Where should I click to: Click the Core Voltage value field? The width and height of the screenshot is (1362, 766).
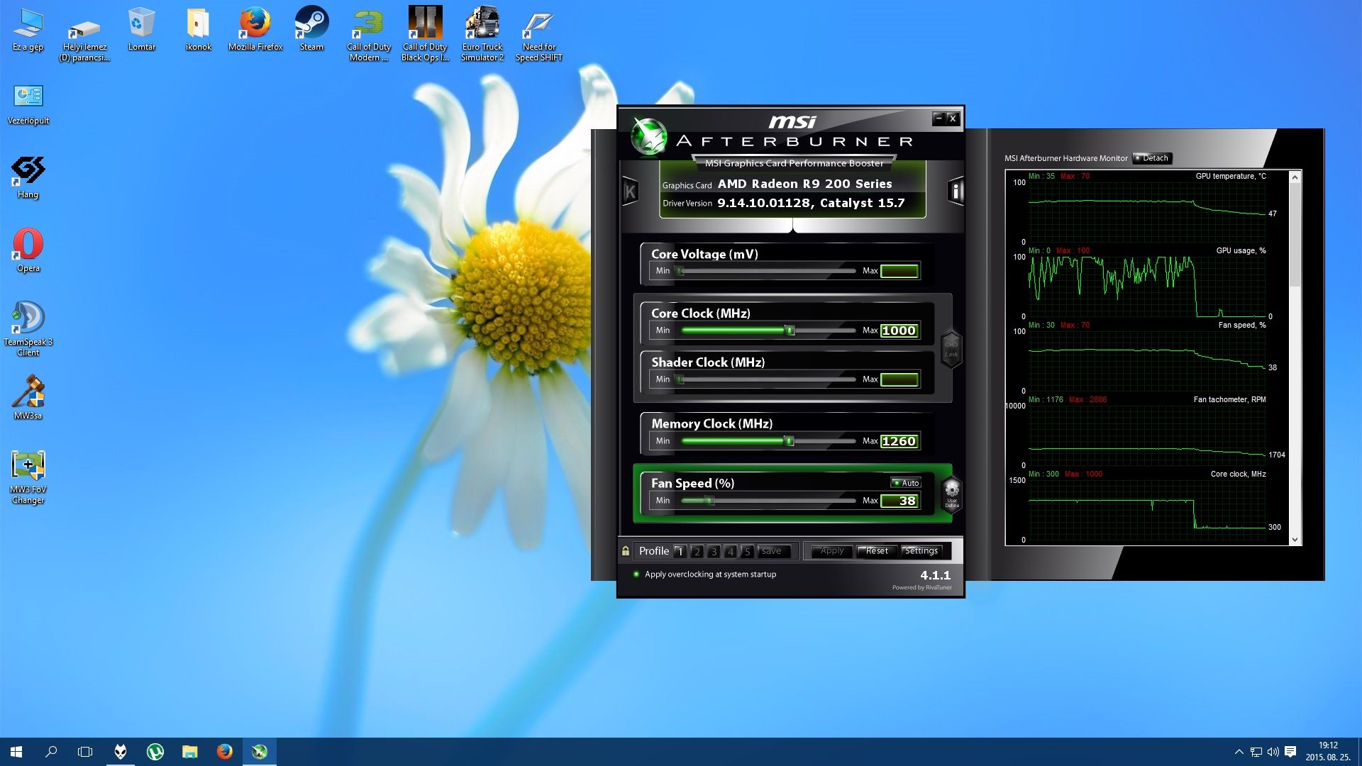click(x=899, y=271)
